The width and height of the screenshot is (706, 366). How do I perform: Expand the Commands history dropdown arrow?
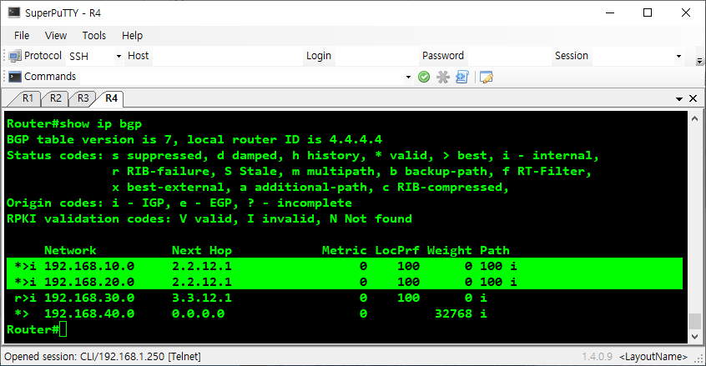tap(408, 77)
